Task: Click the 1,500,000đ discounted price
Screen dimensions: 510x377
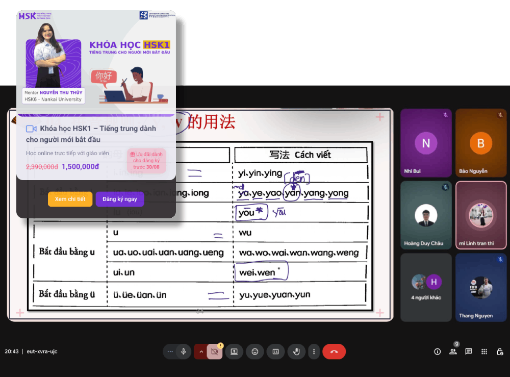Action: coord(81,166)
